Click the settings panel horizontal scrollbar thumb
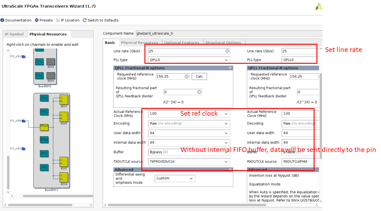This screenshot has width=381, height=211. [187, 205]
